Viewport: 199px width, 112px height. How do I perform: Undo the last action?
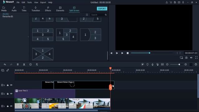(5, 64)
